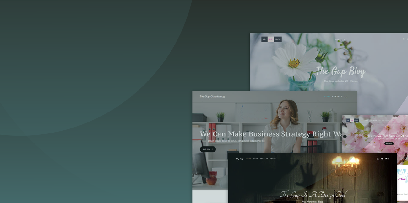
Task: Select HOME on The Gap Consultancy header
Action: (327, 96)
